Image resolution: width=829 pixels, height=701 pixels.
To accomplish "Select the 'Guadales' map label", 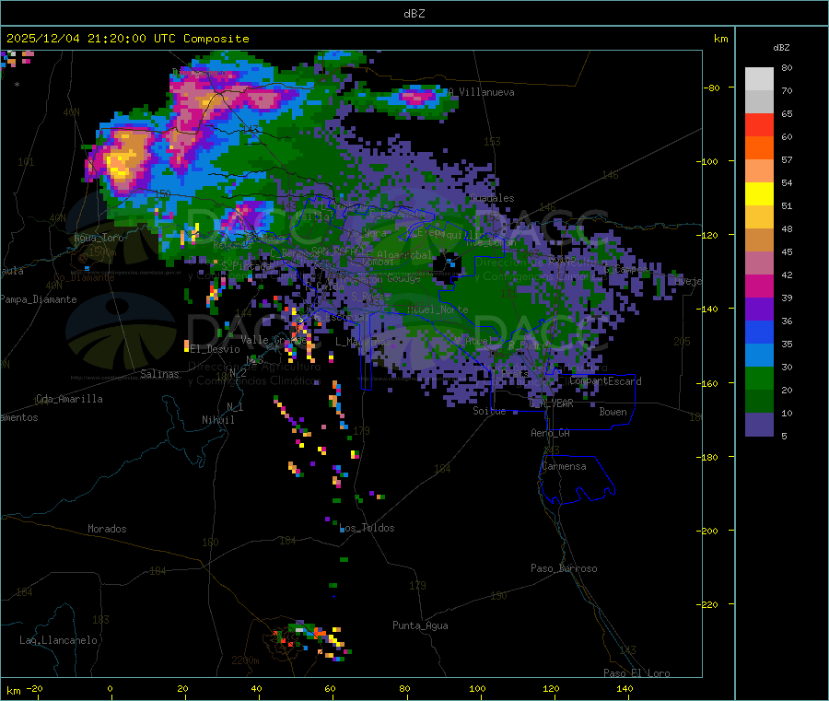I will coord(492,198).
